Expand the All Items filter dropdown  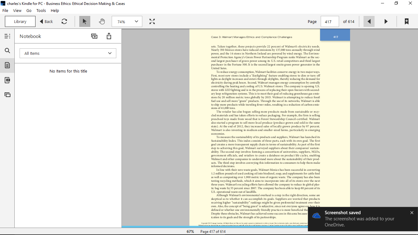(68, 53)
